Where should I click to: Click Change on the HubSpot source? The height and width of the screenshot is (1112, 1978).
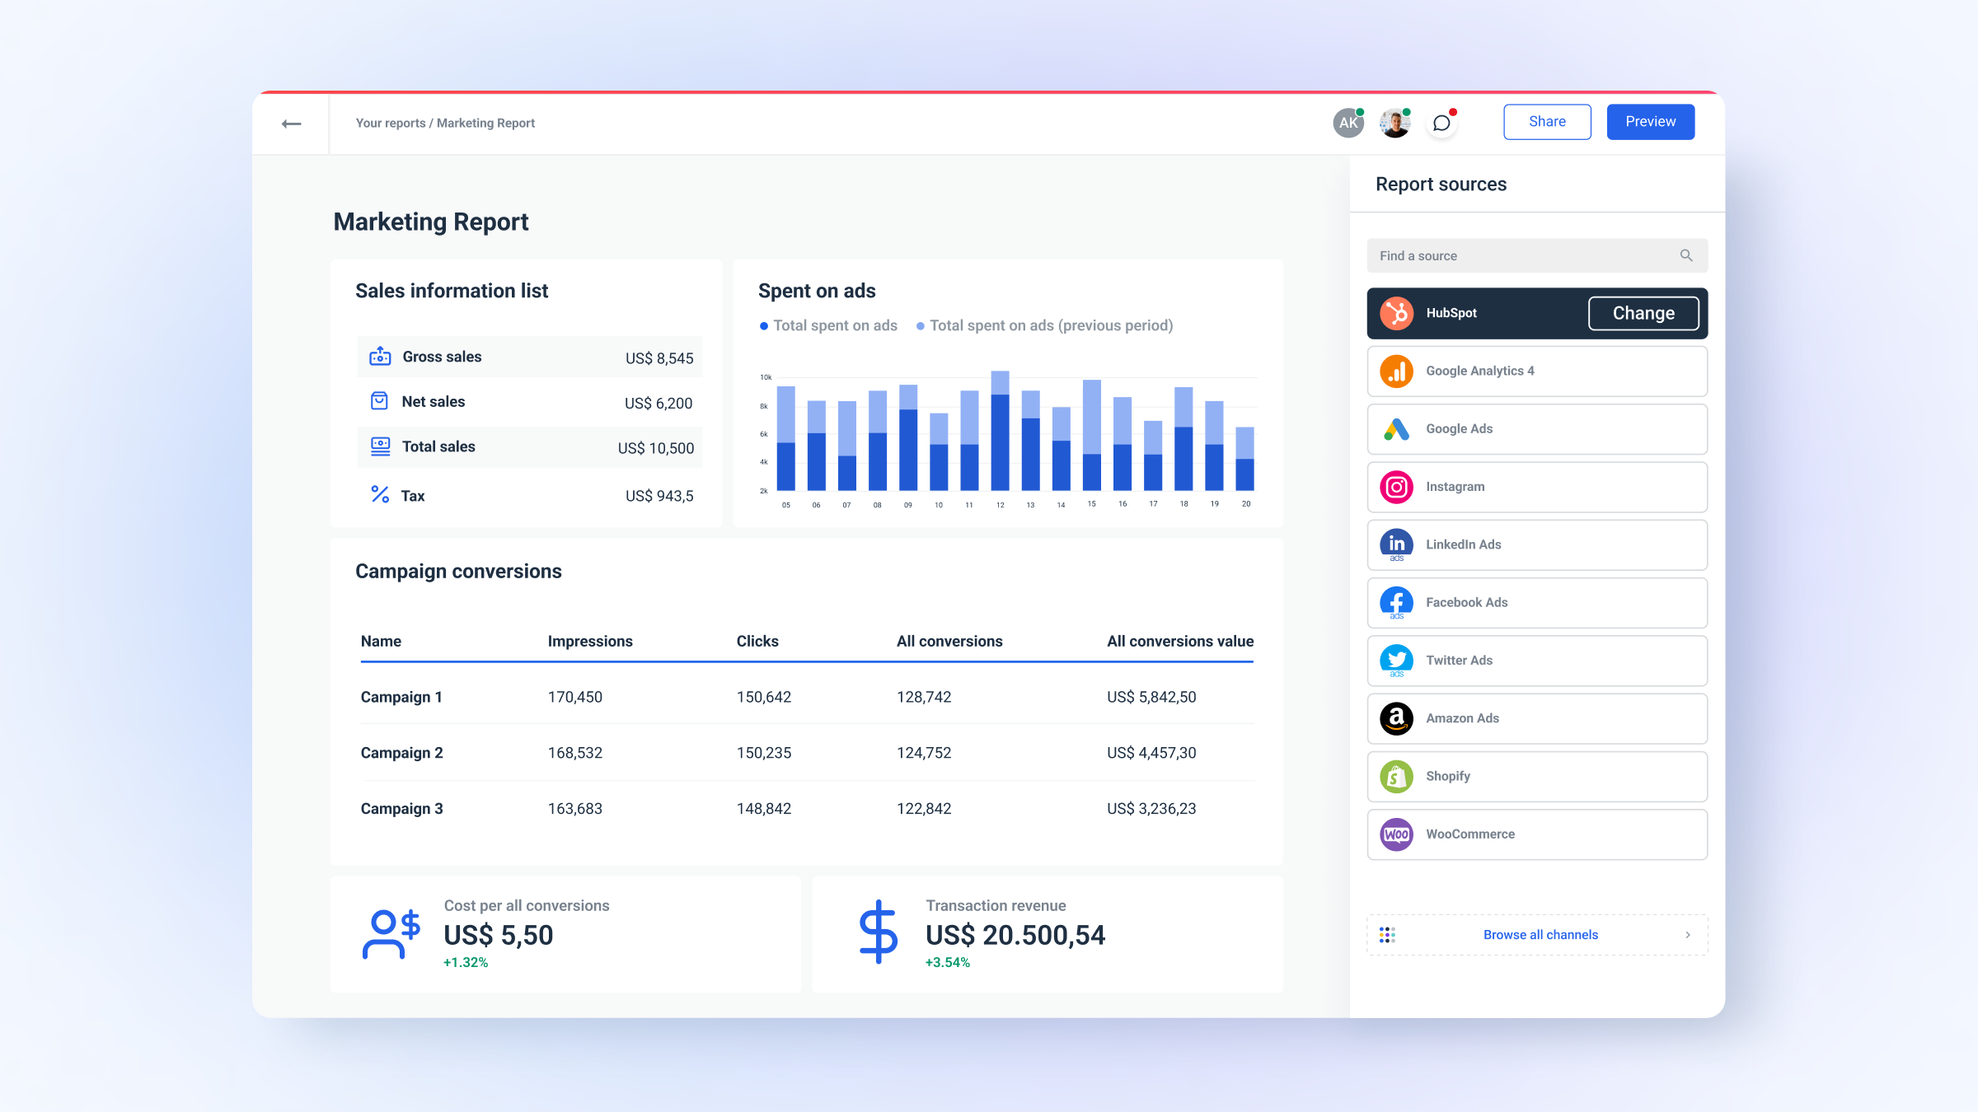point(1643,313)
